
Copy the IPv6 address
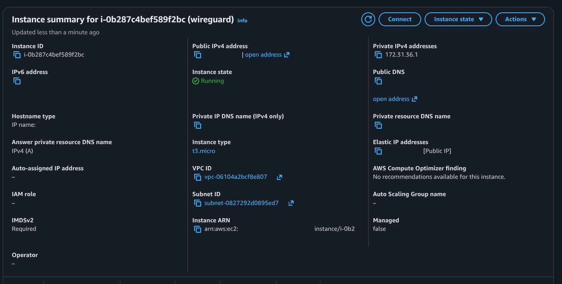tap(17, 81)
